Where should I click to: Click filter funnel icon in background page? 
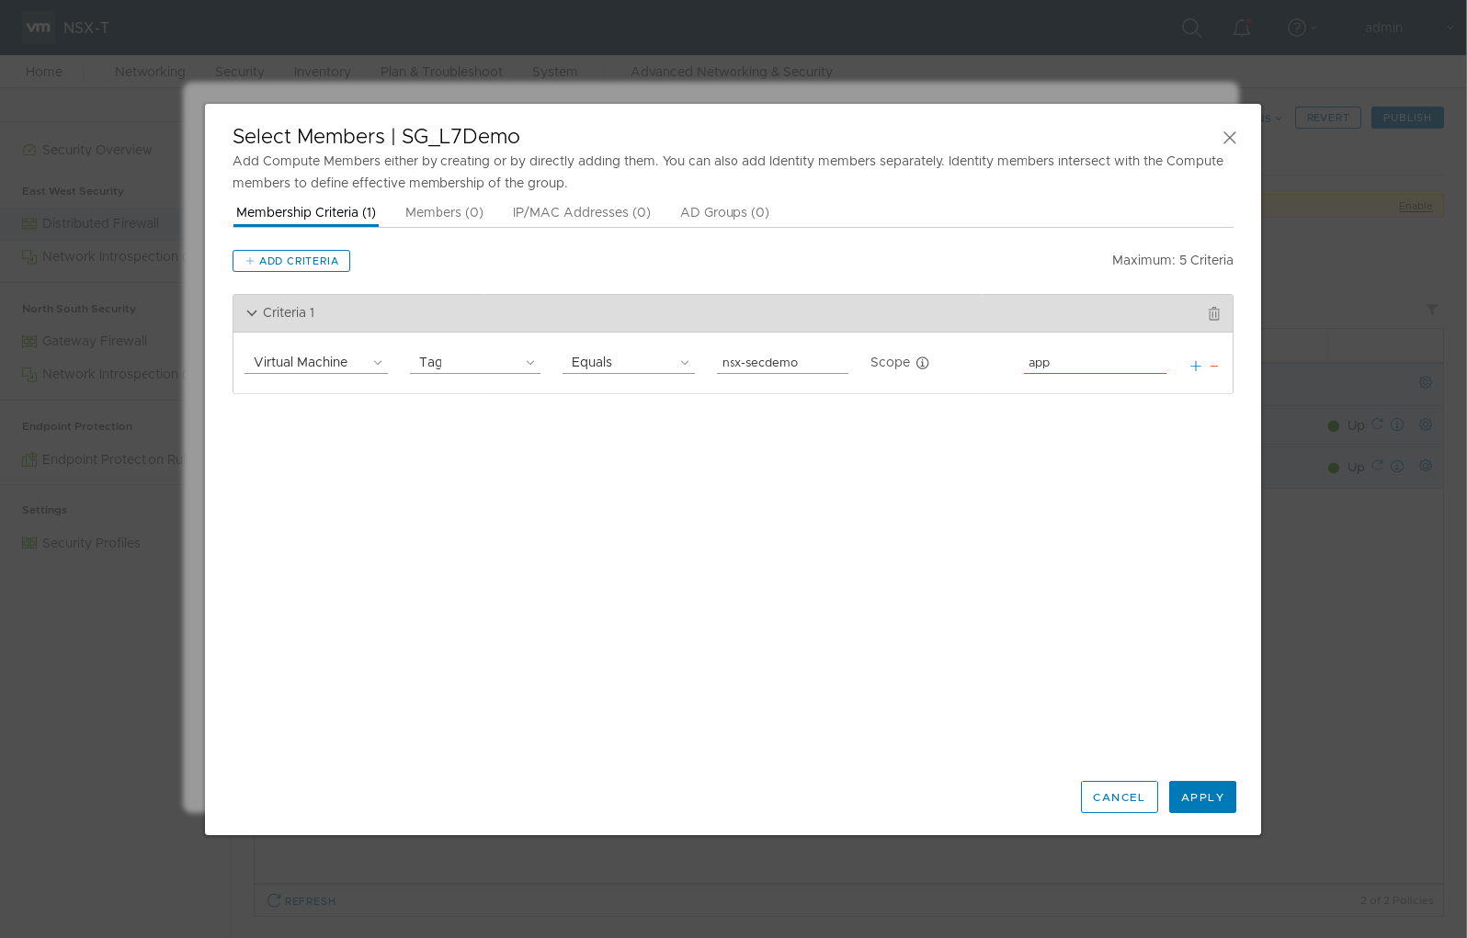point(1432,310)
